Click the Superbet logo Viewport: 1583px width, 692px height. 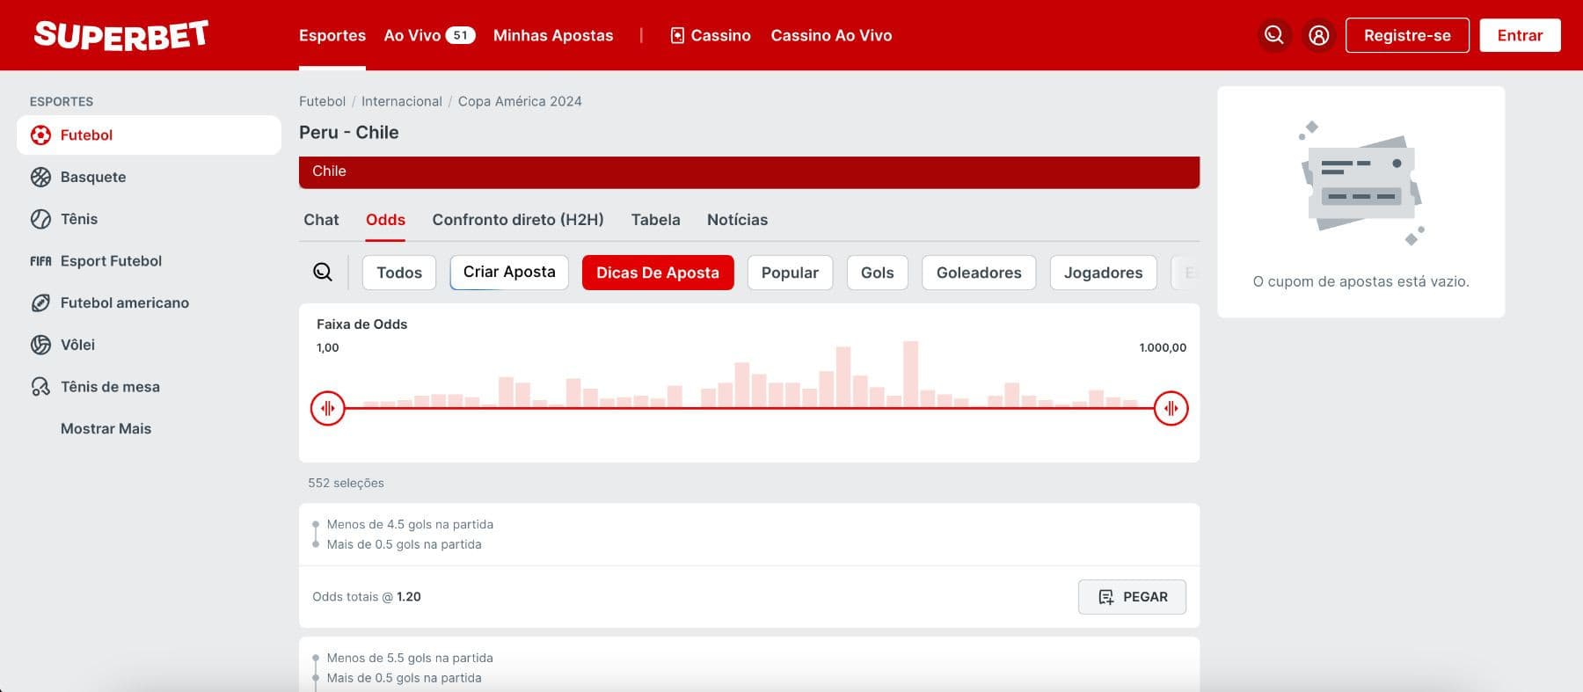pyautogui.click(x=120, y=35)
